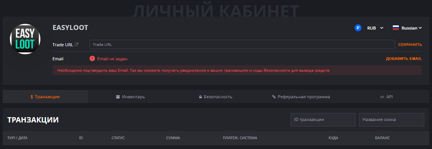Click the EasyLoot profile avatar
Viewport: 432px width, 149px height.
coord(25,39)
